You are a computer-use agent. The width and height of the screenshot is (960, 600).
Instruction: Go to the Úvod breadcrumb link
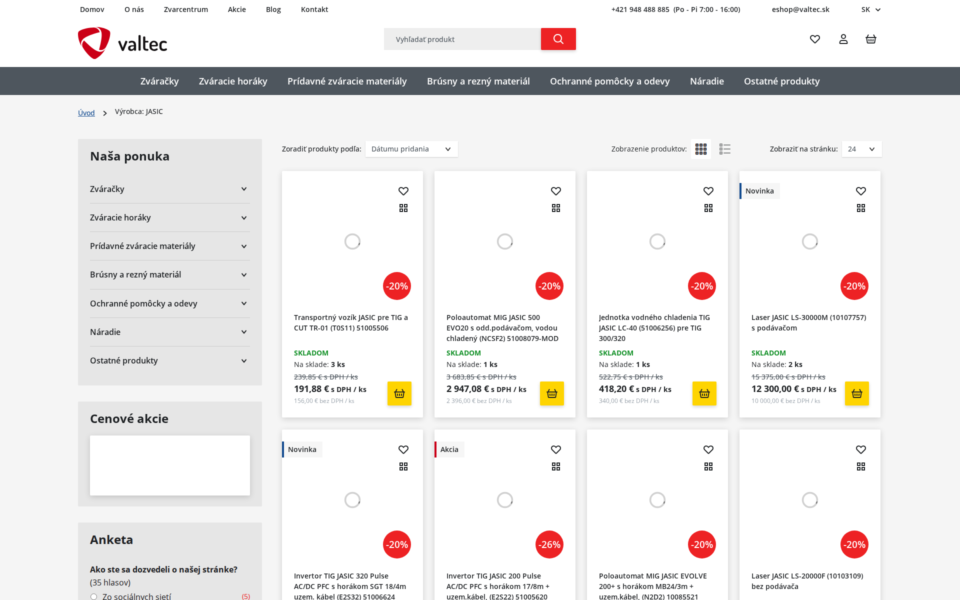point(86,113)
